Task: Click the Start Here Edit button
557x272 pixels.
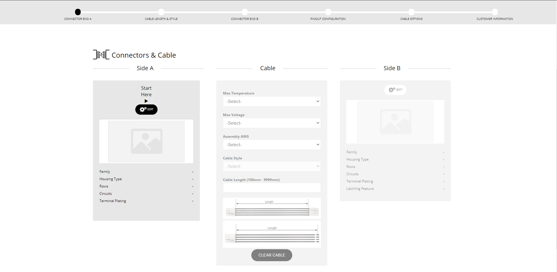Action: pos(146,109)
